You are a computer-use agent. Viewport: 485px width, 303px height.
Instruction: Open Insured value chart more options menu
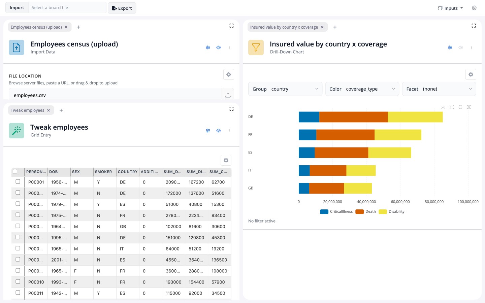(472, 47)
